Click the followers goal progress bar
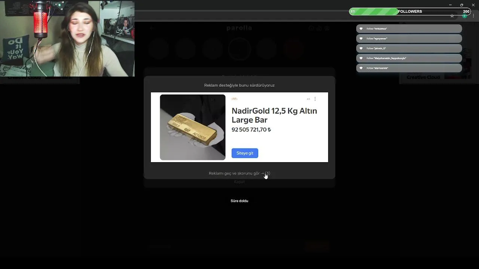This screenshot has height=269, width=479. tap(410, 12)
